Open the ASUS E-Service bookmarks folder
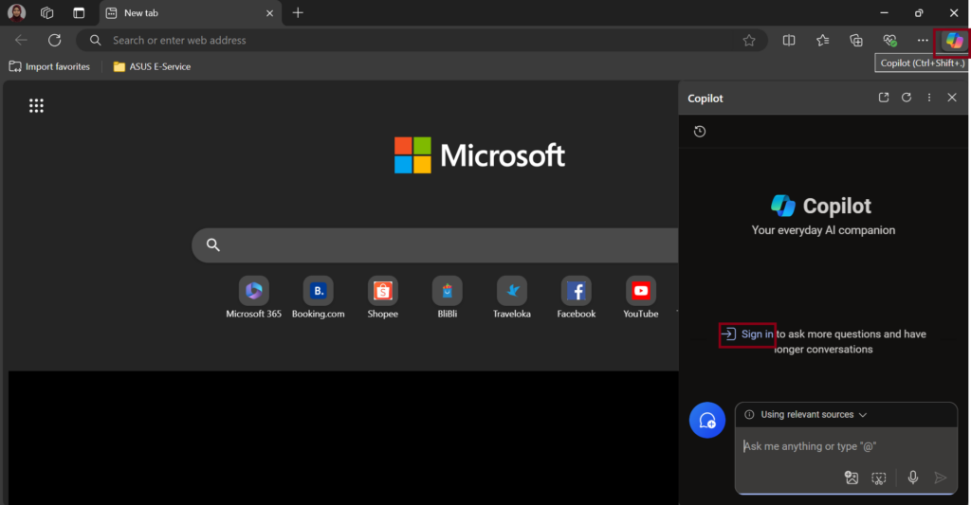This screenshot has width=971, height=505. pos(152,66)
